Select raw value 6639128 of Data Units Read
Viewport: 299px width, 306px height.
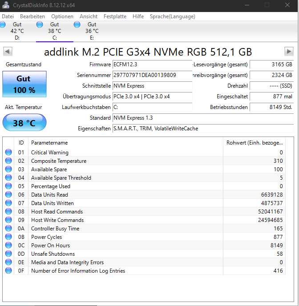click(272, 194)
